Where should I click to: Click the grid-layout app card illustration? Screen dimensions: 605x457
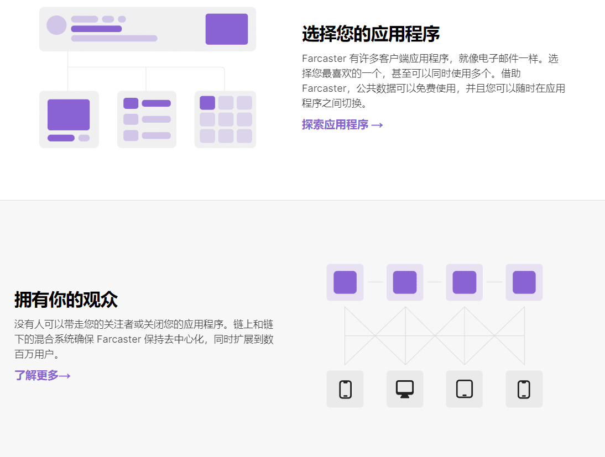225,119
